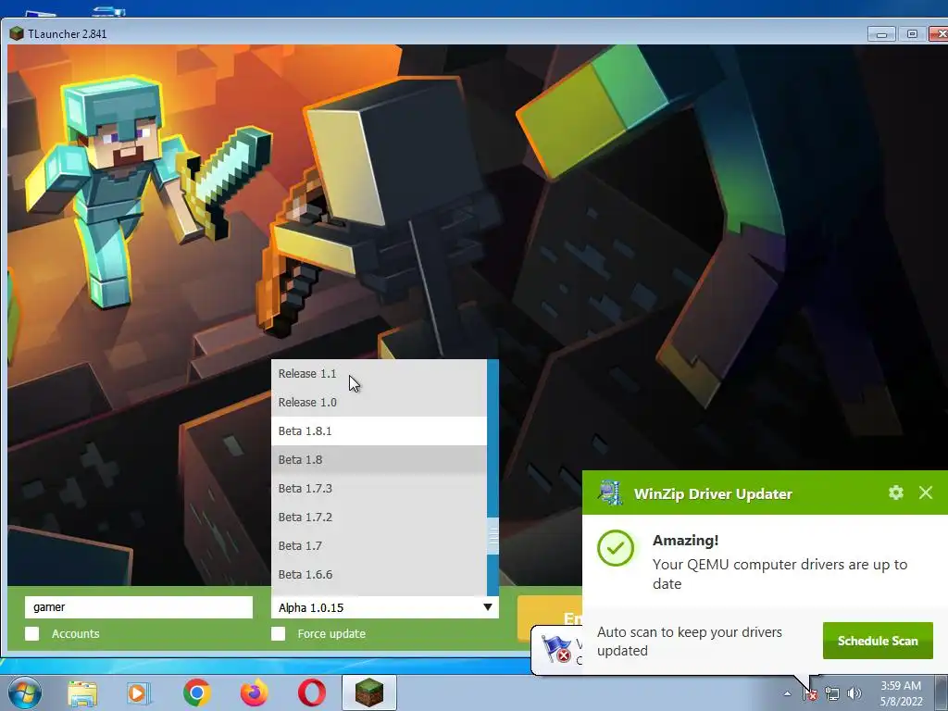Click the taskbar clock showing 3:59 AM
Image resolution: width=948 pixels, height=711 pixels.
point(901,693)
